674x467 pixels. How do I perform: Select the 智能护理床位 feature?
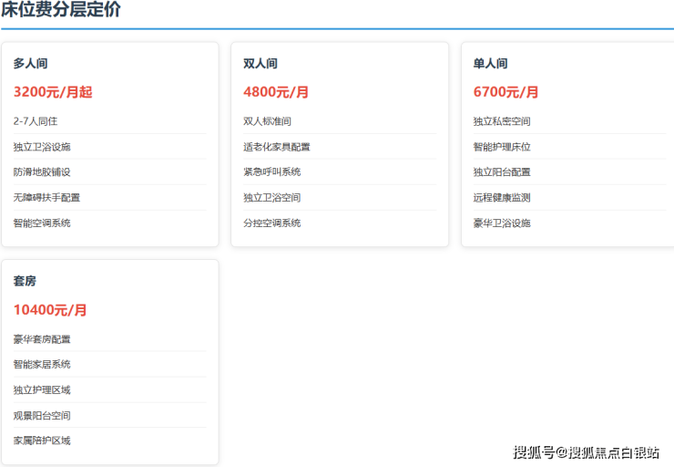[502, 147]
